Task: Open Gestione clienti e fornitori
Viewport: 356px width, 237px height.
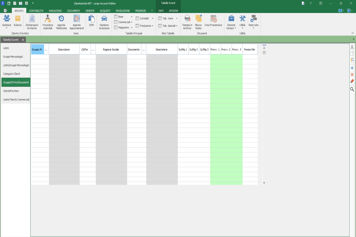Action: 7,22
